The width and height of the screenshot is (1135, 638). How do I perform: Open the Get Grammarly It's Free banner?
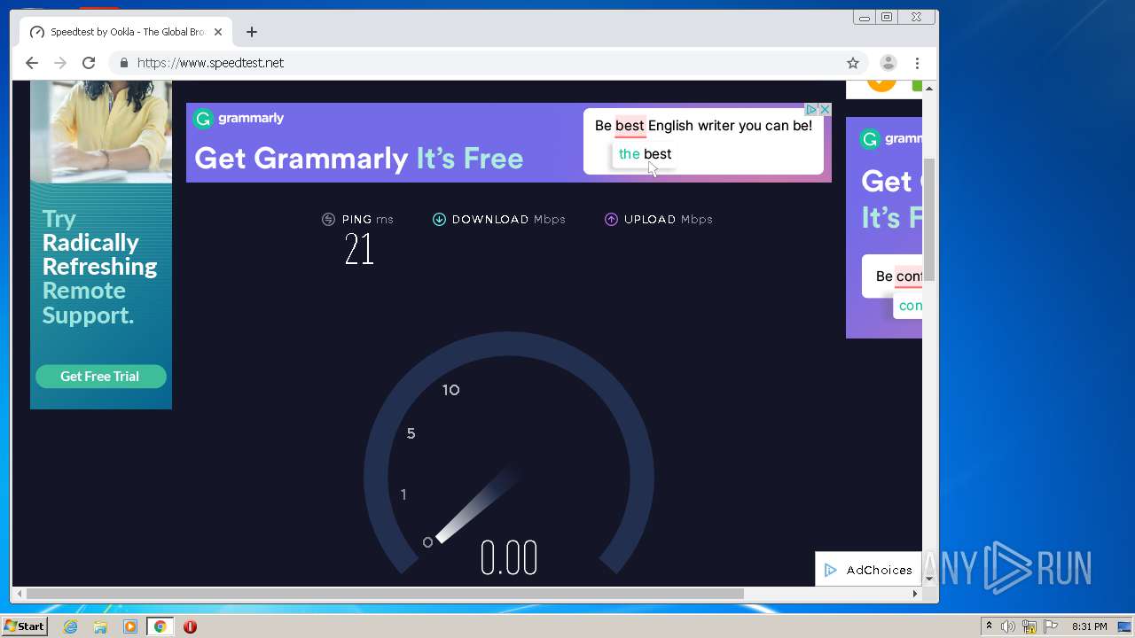pyautogui.click(x=509, y=143)
